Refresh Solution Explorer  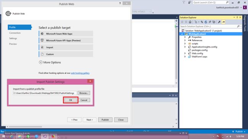206,22
